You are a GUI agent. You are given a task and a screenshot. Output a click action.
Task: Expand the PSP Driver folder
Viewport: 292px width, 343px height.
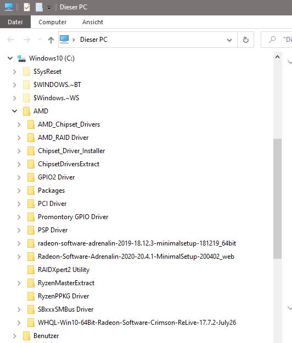(x=19, y=230)
